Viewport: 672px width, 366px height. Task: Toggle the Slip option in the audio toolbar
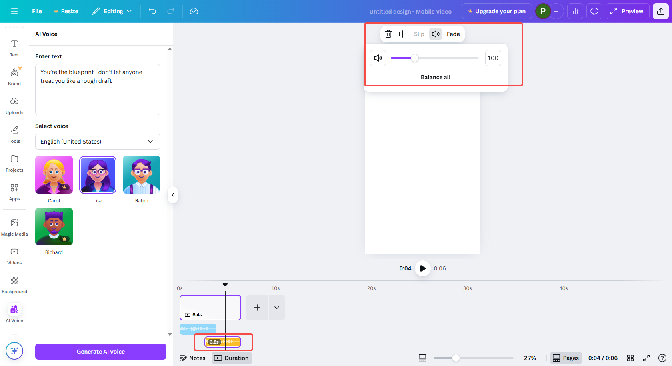pos(419,34)
